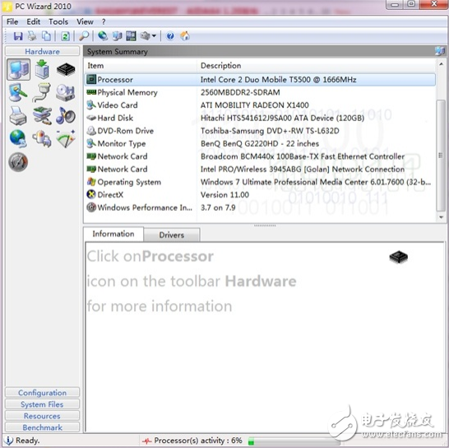
Task: Select the mouse and joystick input devices icon
Action: pos(42,139)
